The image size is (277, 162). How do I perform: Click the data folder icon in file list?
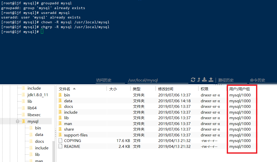pos(60,101)
